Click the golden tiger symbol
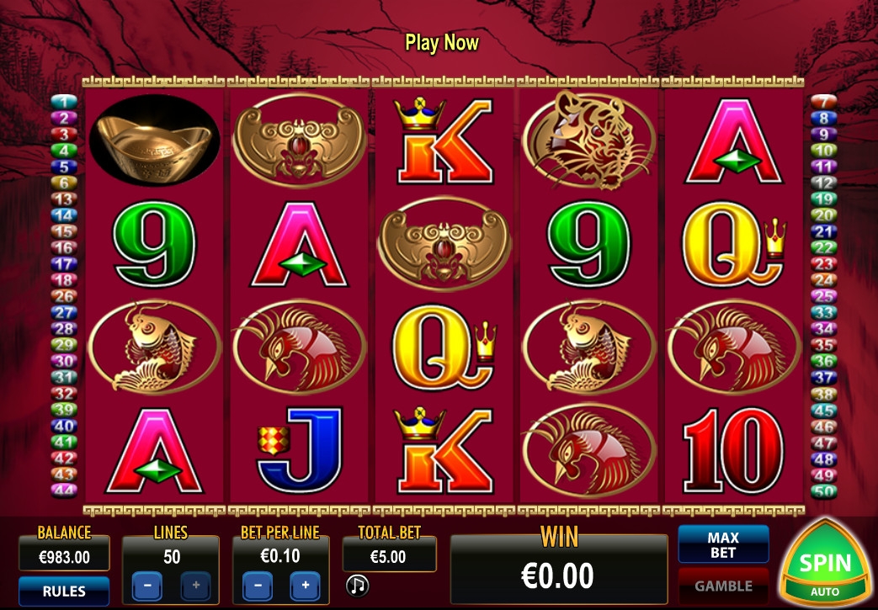The image size is (878, 610). 588,140
